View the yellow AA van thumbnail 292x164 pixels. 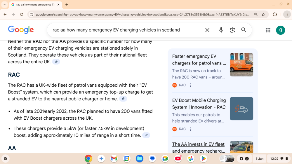click(x=241, y=147)
